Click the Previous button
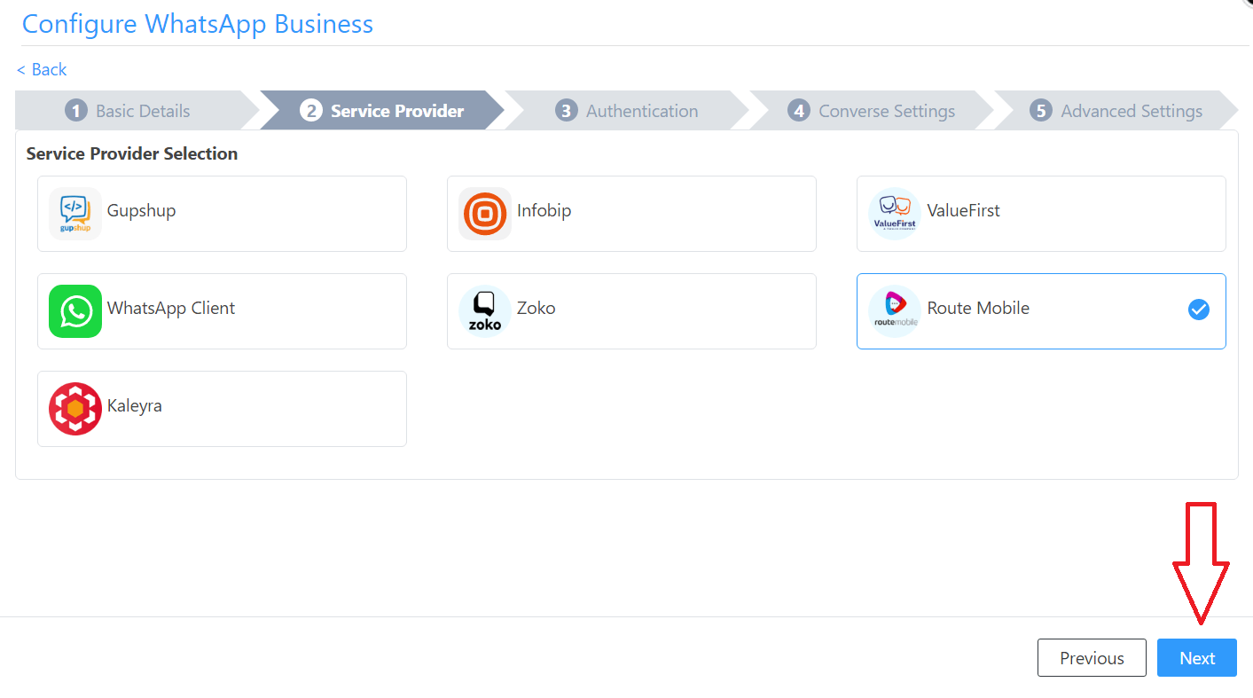This screenshot has height=698, width=1253. pos(1092,658)
